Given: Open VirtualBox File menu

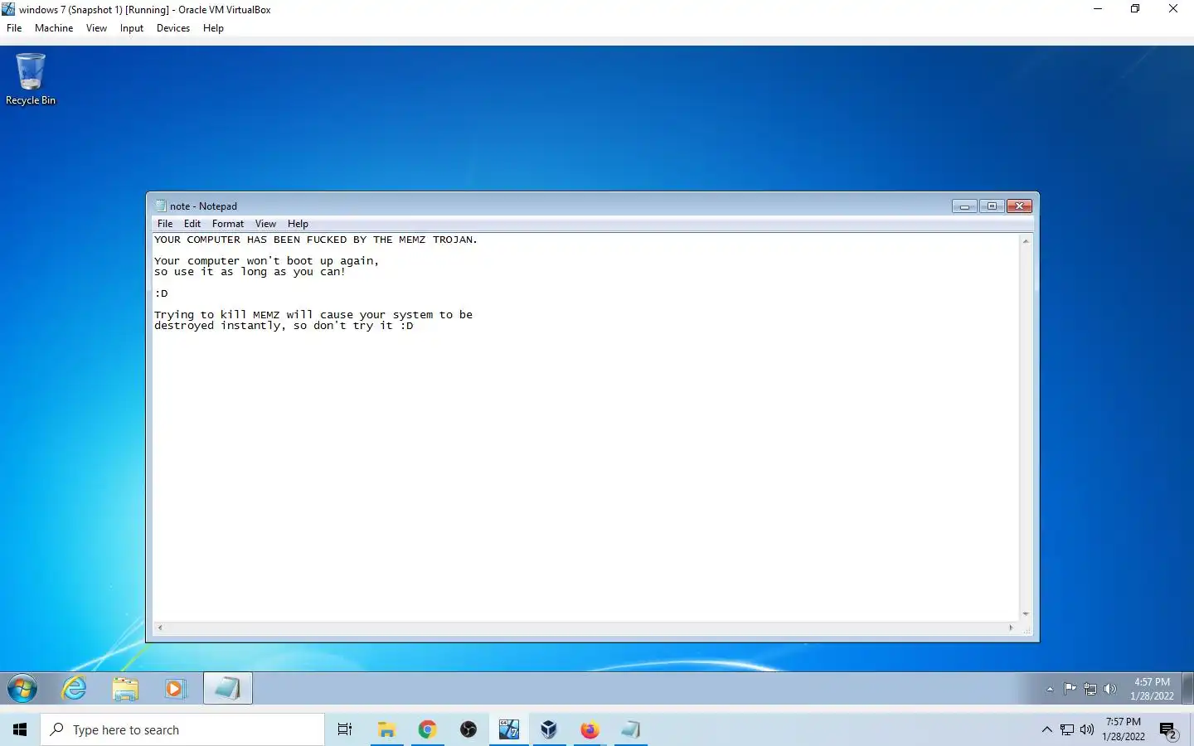Looking at the screenshot, I should [14, 28].
